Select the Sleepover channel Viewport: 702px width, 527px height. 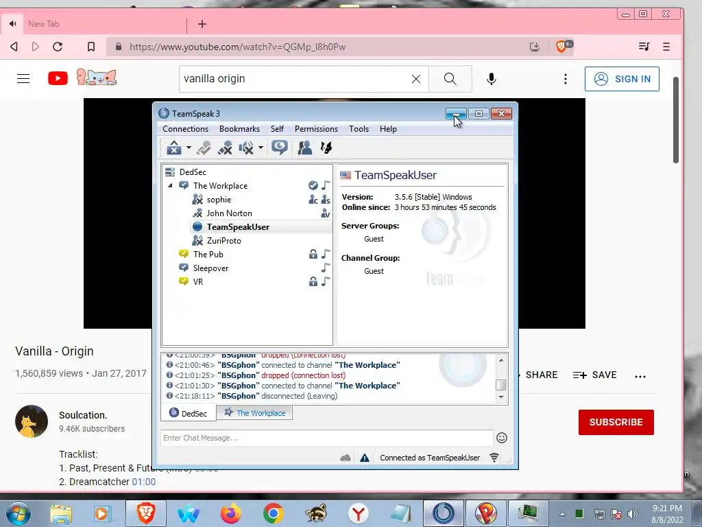pyautogui.click(x=211, y=268)
